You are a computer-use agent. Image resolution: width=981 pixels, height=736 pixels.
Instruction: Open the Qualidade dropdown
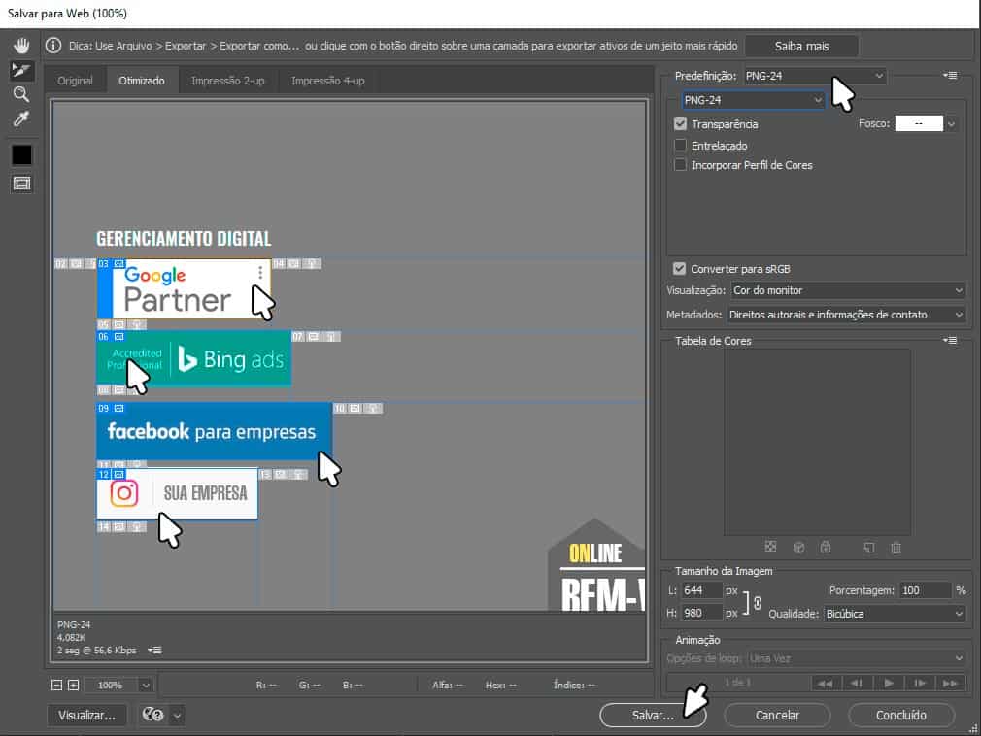[x=894, y=614]
